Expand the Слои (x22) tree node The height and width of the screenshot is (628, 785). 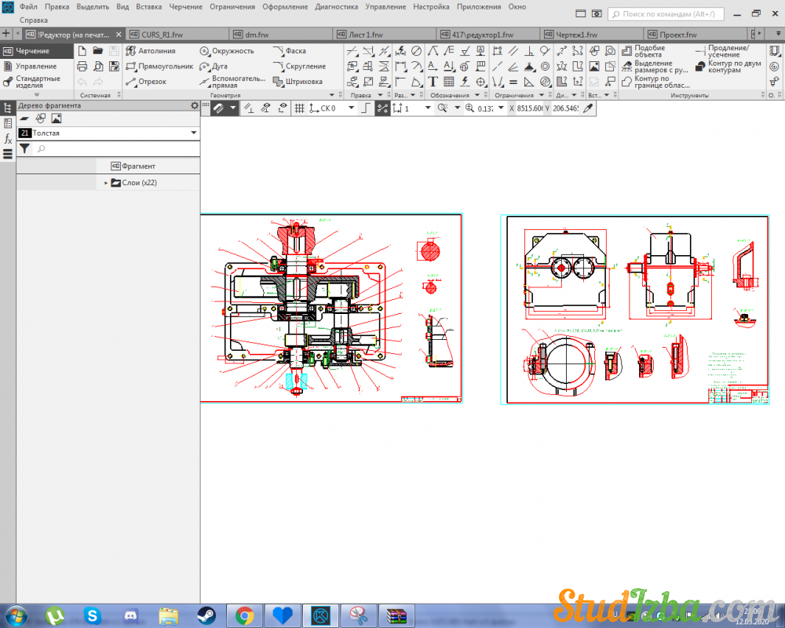tap(106, 183)
